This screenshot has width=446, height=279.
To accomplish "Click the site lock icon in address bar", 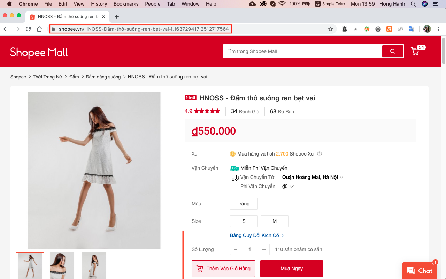I will (x=53, y=29).
